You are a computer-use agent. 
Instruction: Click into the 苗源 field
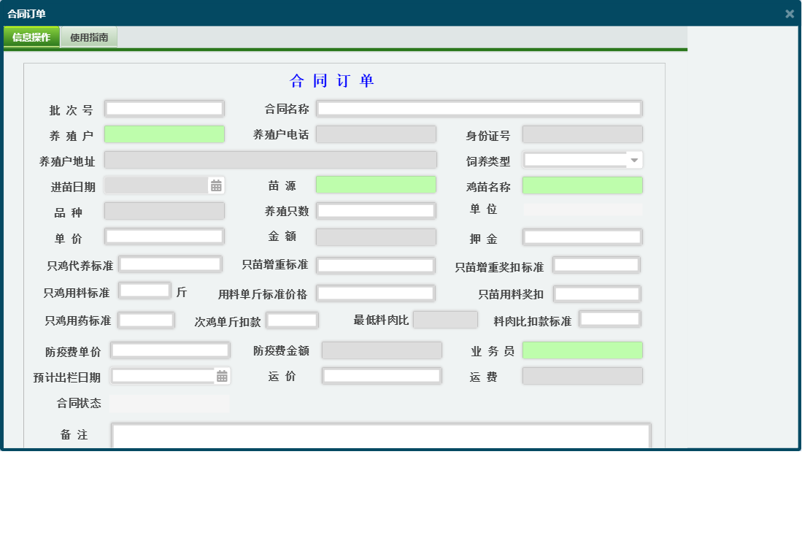[375, 185]
